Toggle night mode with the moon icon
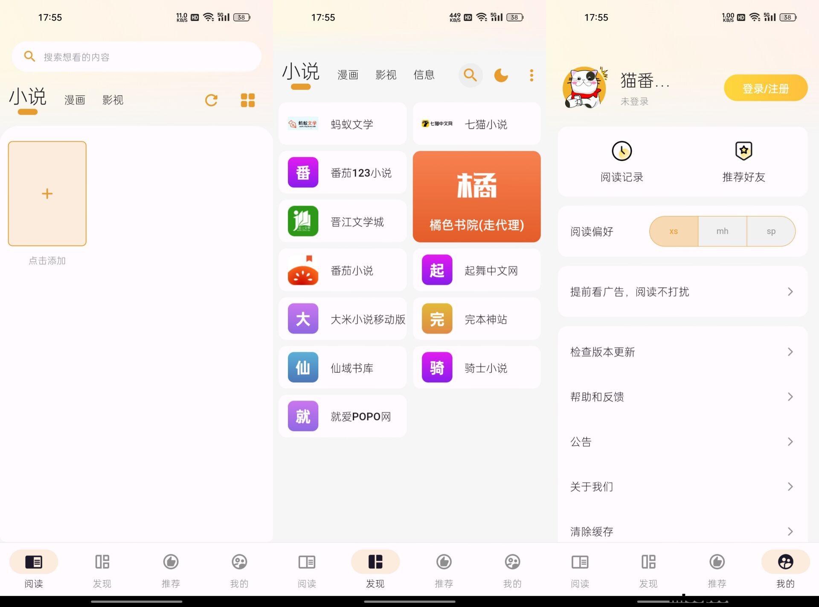 coord(501,75)
